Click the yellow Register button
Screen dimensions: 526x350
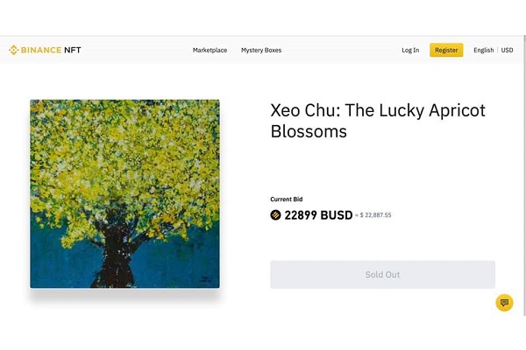point(446,50)
